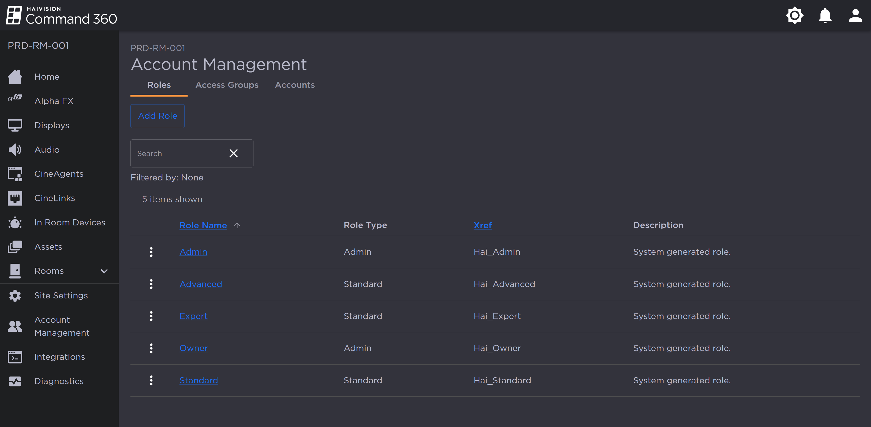The image size is (871, 427).
Task: Open the Displays section
Action: click(x=52, y=125)
